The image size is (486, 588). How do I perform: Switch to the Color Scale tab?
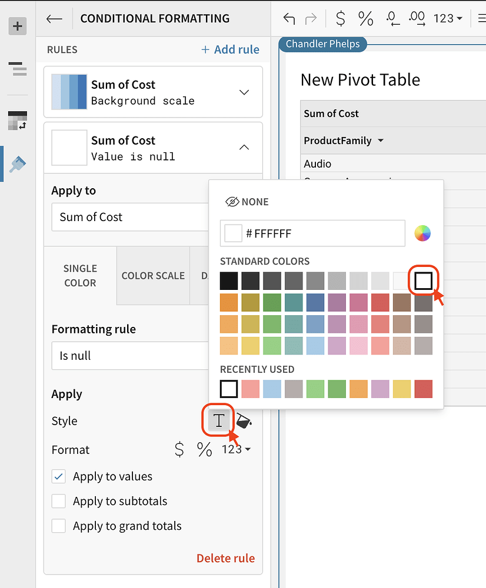[x=153, y=275]
